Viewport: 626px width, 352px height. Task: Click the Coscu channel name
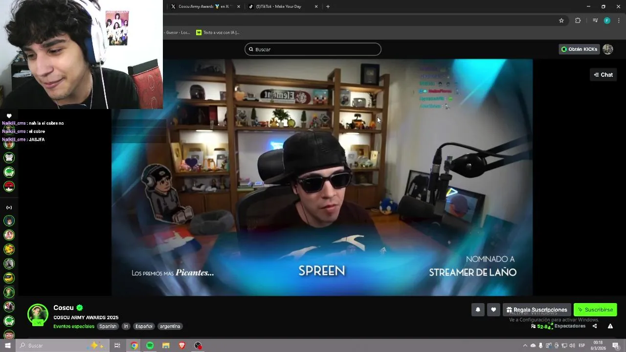[64, 308]
